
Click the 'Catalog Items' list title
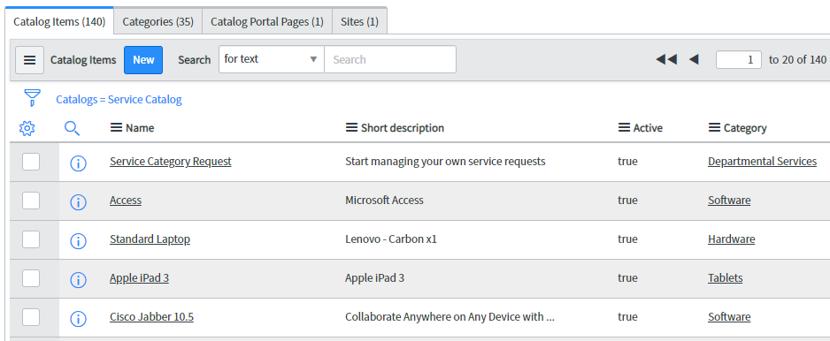click(x=83, y=60)
